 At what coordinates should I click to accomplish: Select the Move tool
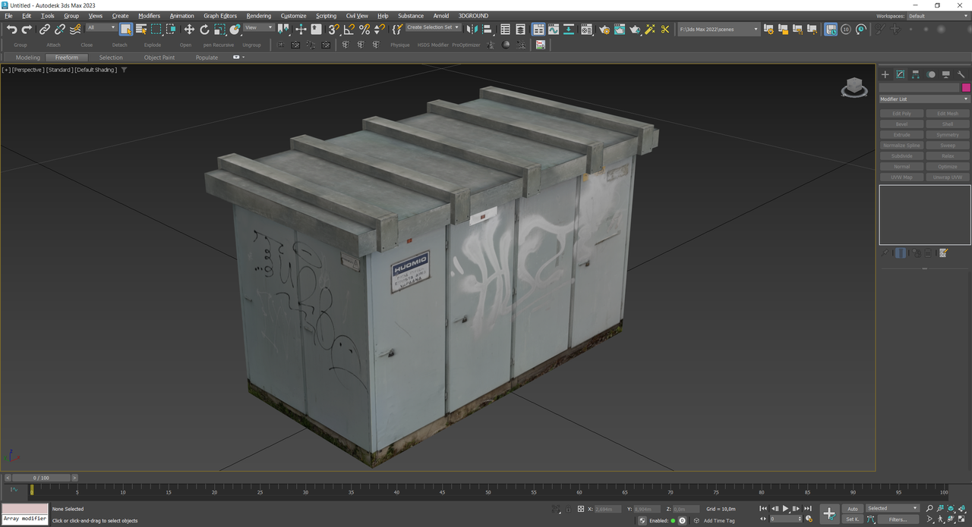189,30
